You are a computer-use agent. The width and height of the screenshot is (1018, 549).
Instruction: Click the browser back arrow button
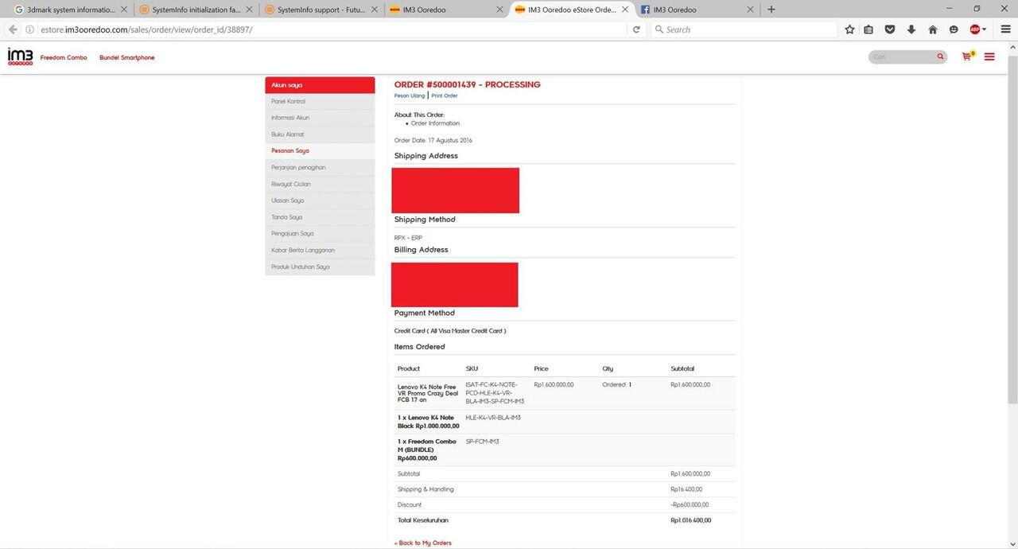point(13,29)
